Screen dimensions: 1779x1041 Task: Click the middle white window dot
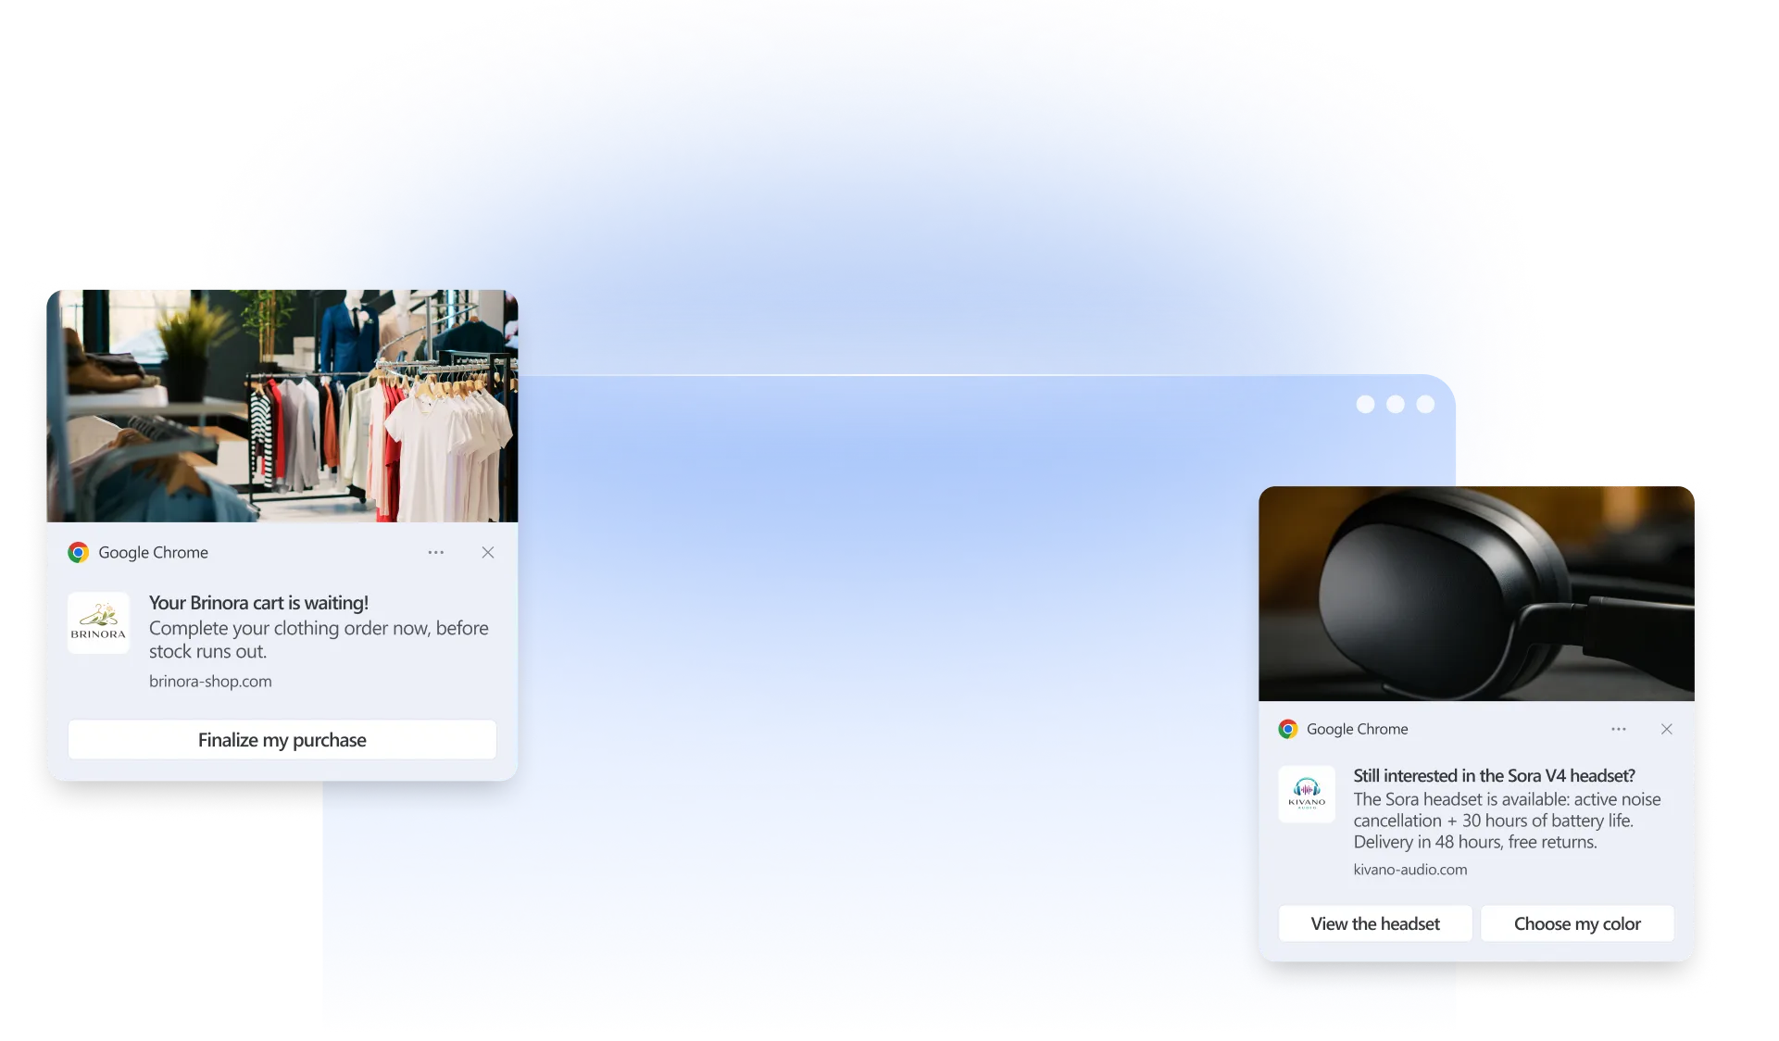coord(1395,405)
